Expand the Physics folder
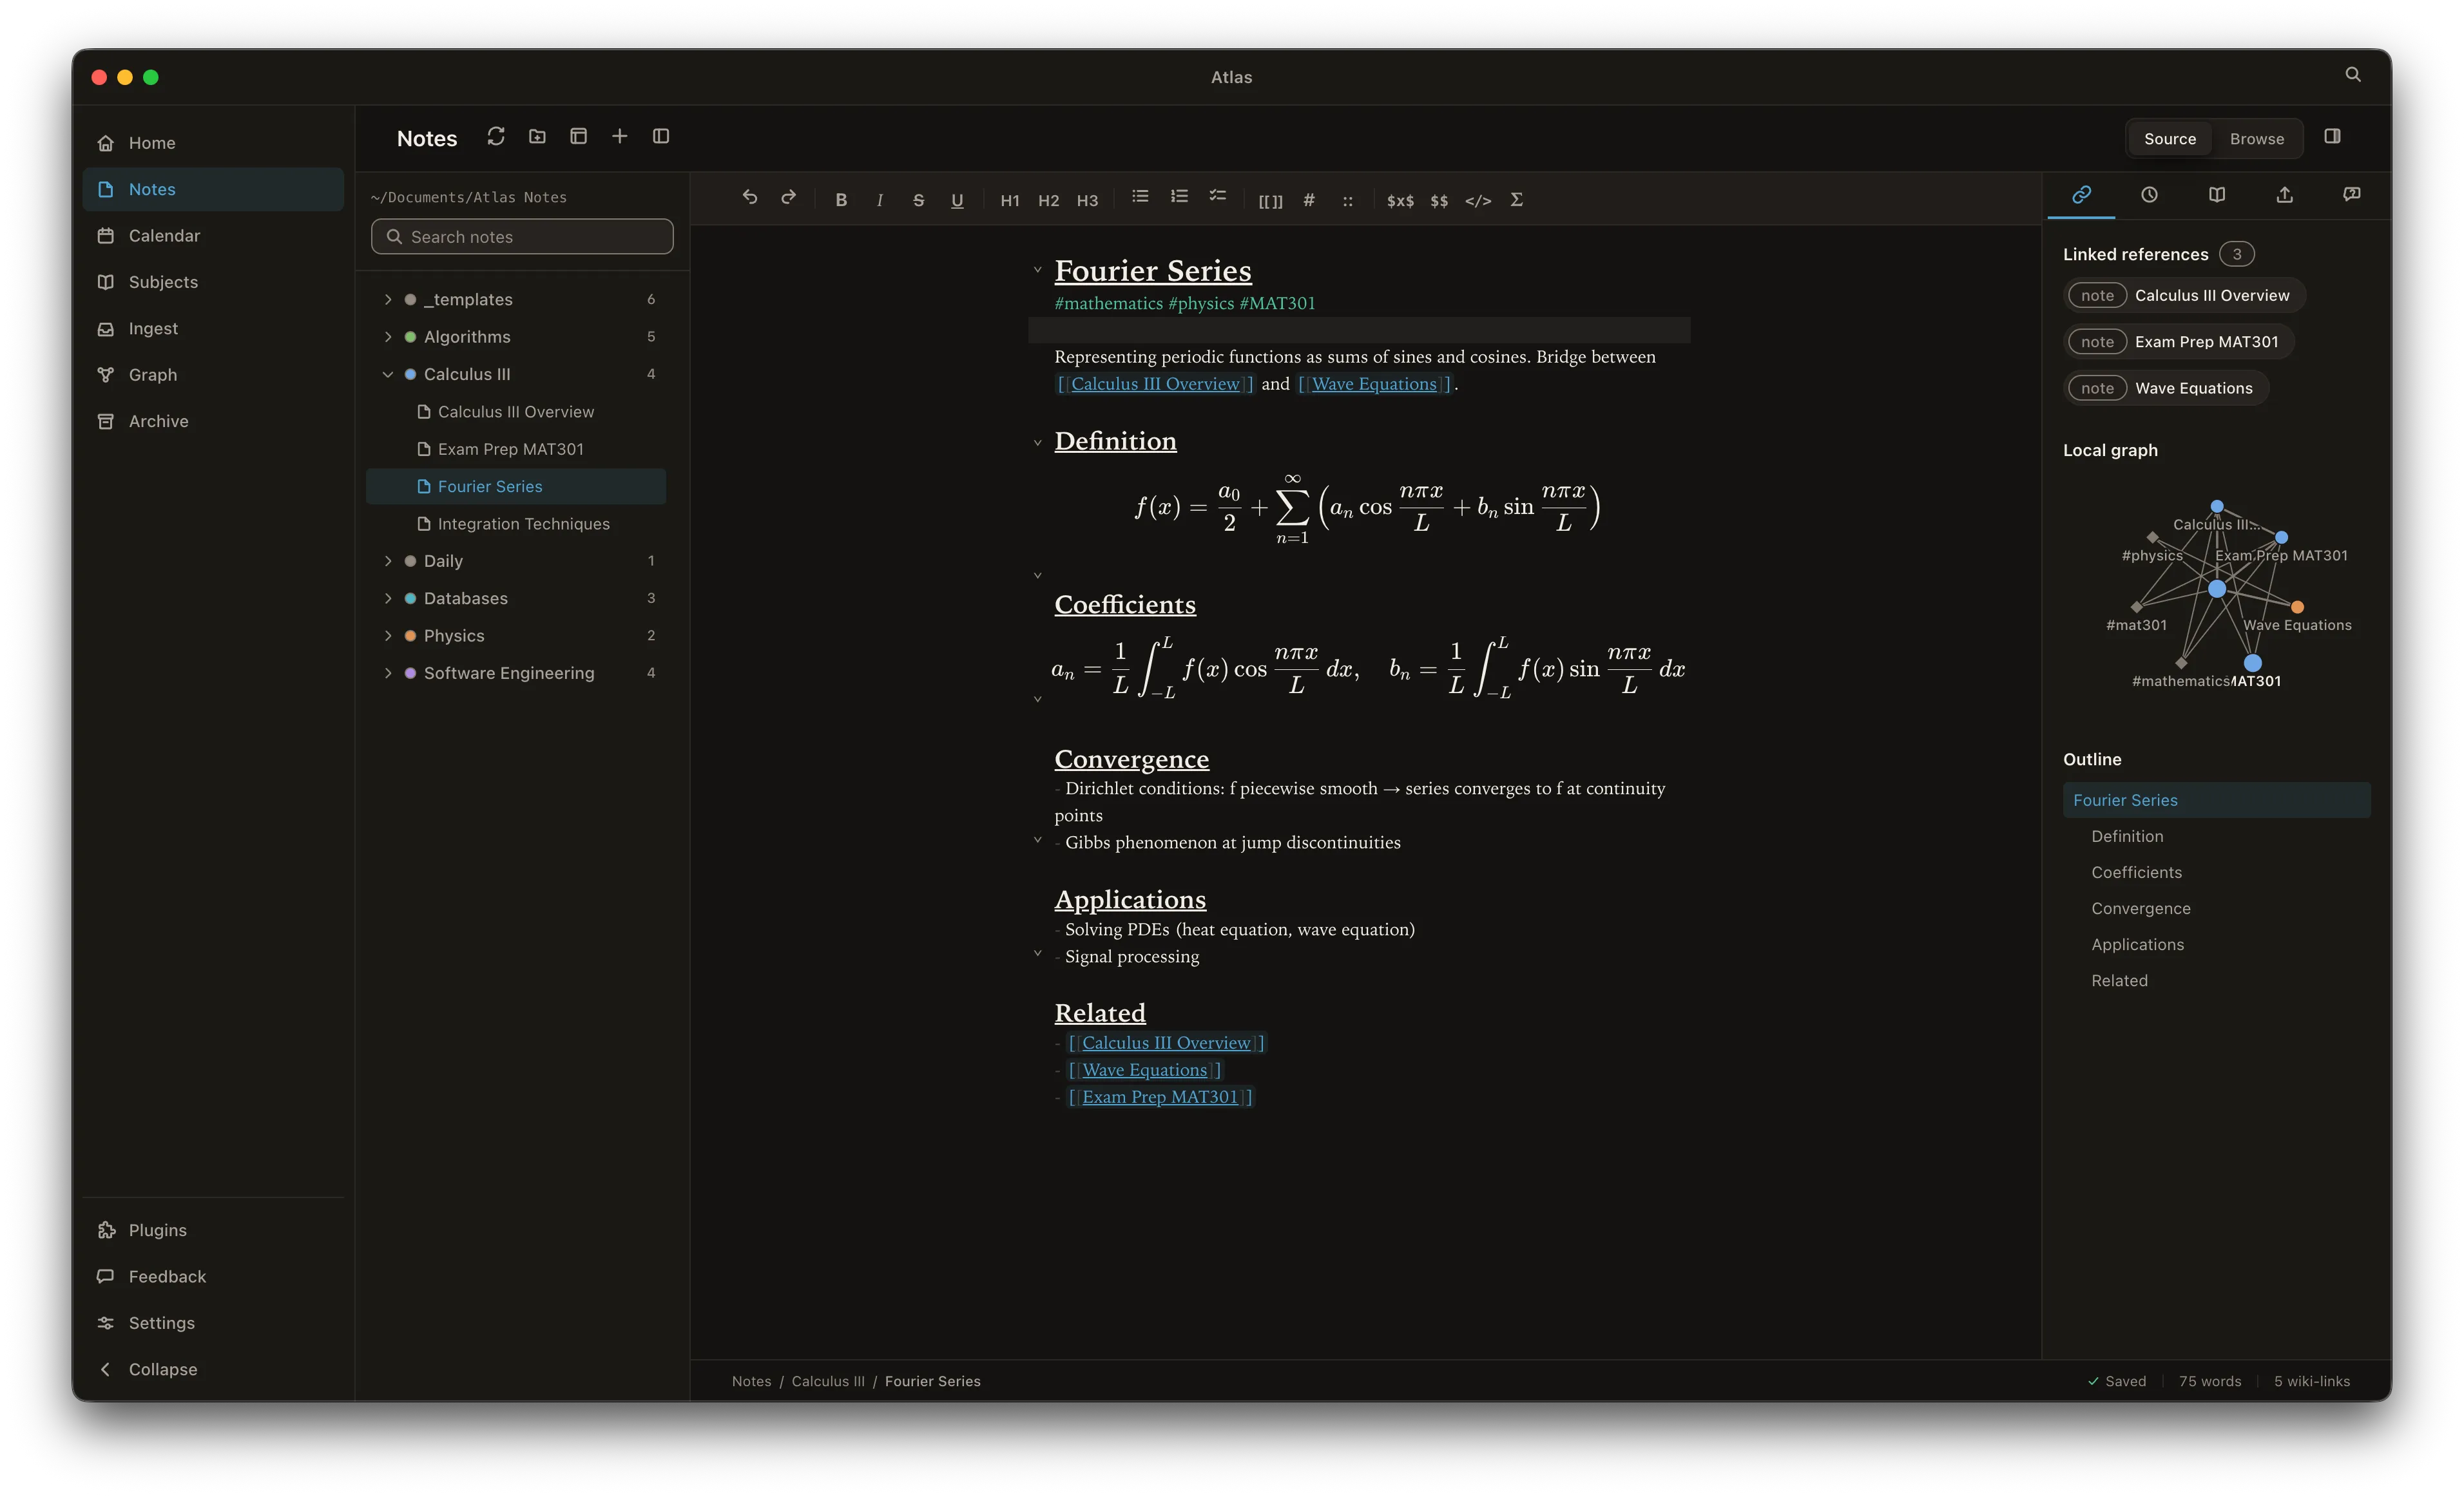Screen dimensions: 2464x1497 388,636
